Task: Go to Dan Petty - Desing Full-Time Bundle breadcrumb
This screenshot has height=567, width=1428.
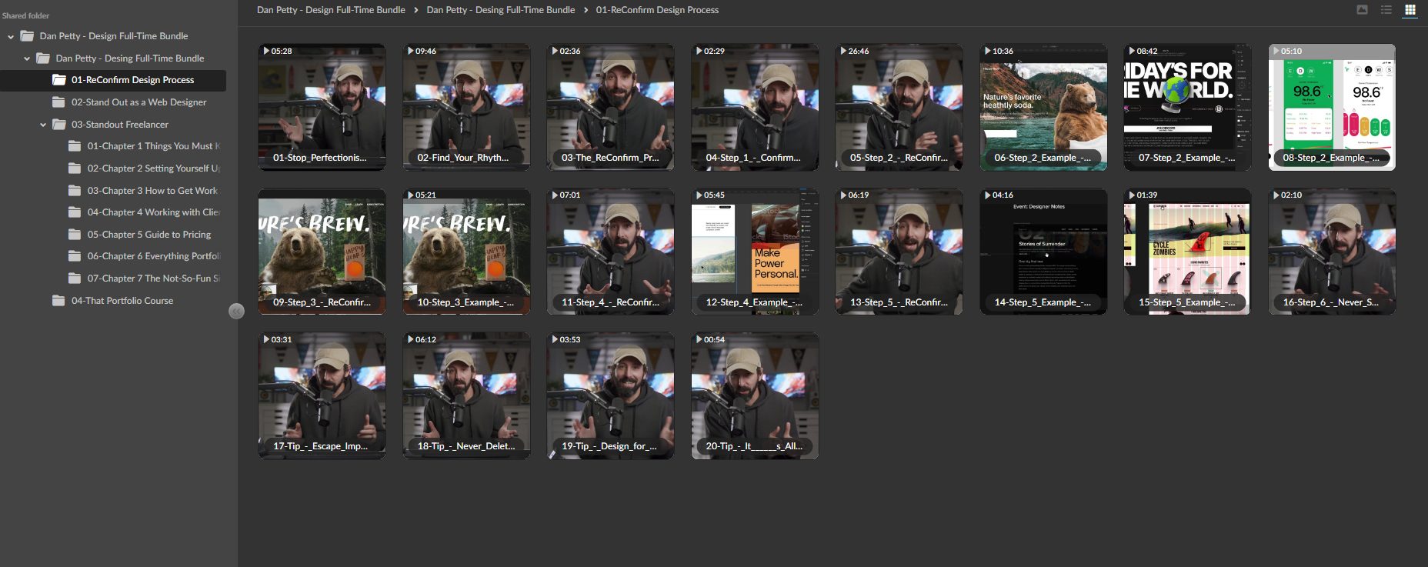Action: 501,10
